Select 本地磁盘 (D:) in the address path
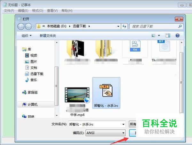Image resolution: width=192 pixels, height=145 pixels. pyautogui.click(x=57, y=26)
